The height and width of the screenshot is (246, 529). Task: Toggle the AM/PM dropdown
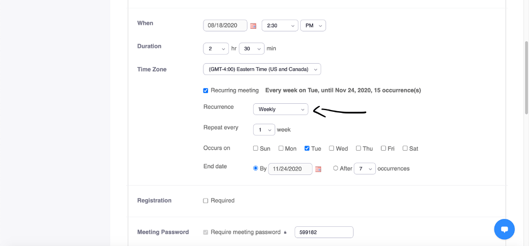click(313, 25)
